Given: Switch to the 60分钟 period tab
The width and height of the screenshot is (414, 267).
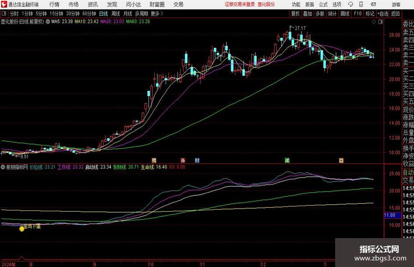Looking at the screenshot, I should point(89,14).
